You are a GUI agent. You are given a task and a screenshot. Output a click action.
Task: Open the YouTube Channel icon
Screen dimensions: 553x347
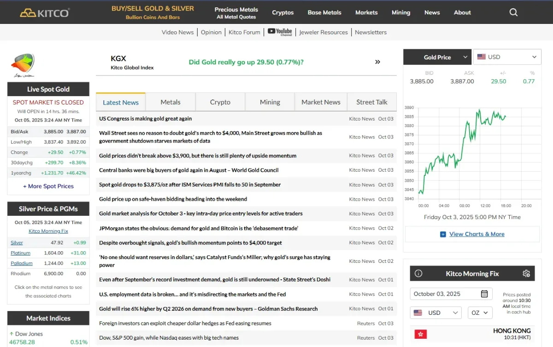click(x=280, y=32)
